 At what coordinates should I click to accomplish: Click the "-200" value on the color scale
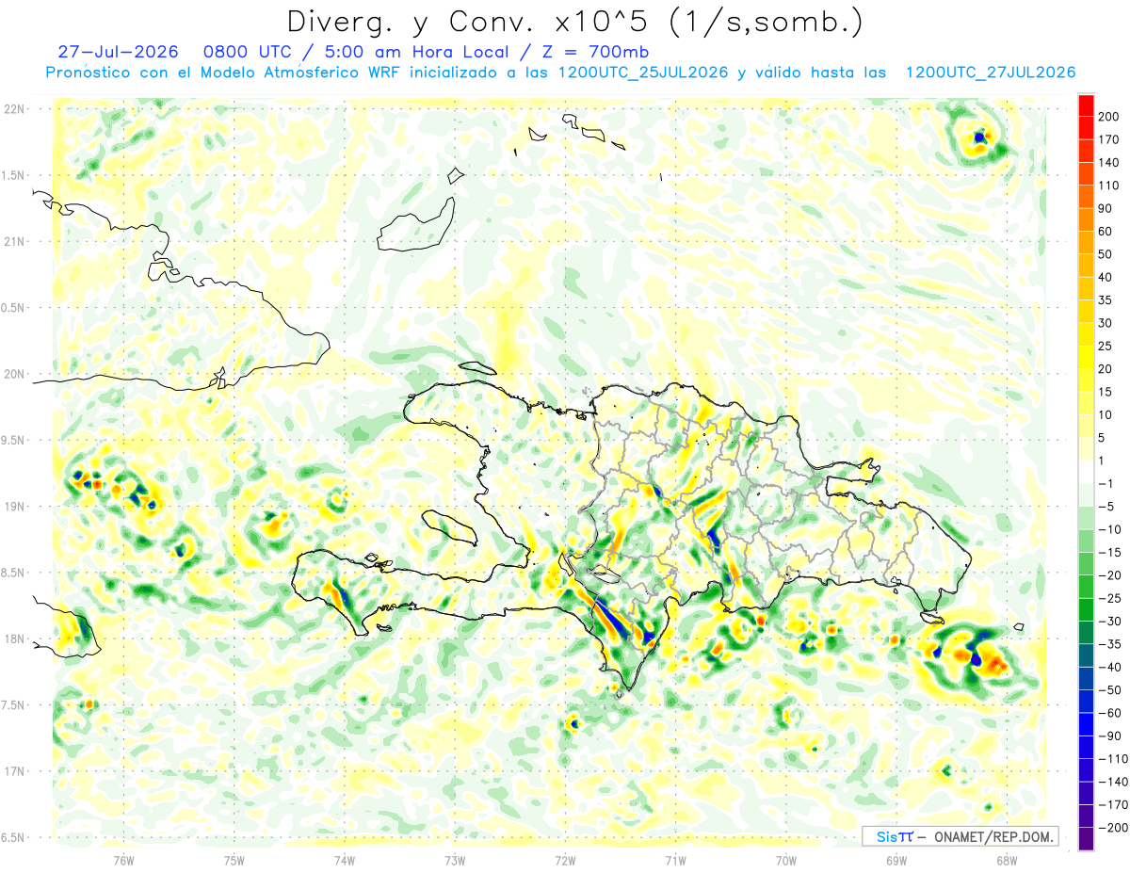coord(1112,828)
